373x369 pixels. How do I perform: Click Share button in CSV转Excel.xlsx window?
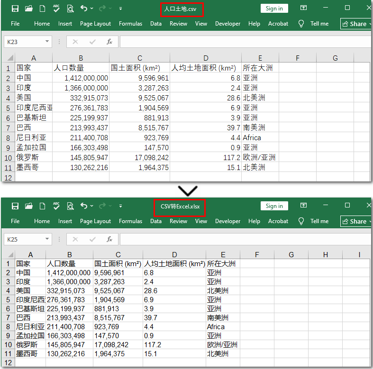coord(356,221)
